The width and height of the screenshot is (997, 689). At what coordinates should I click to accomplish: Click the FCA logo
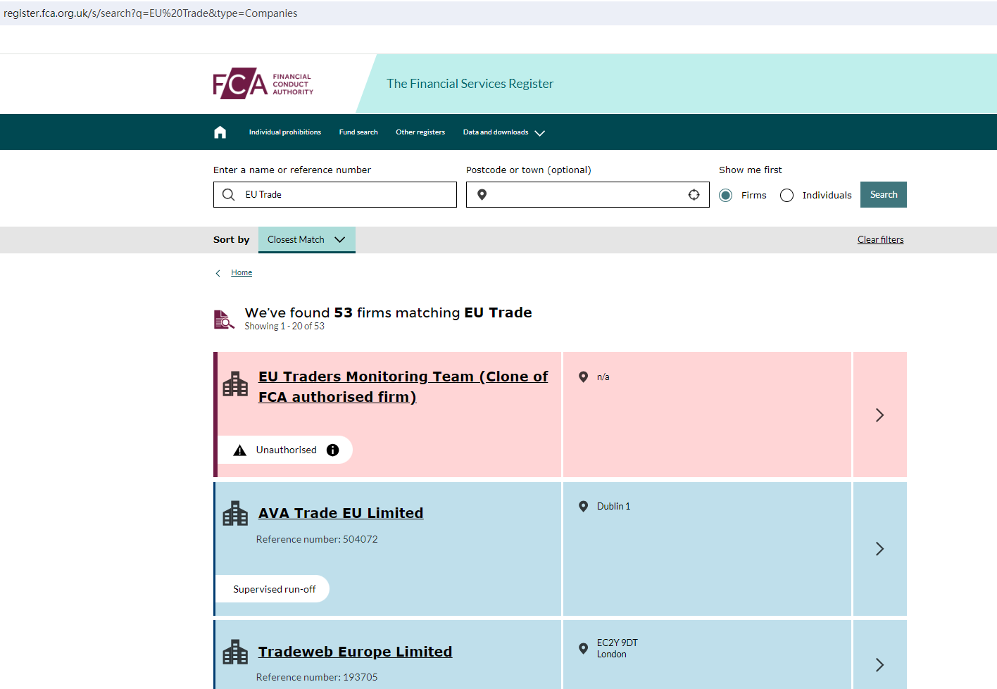coord(263,84)
